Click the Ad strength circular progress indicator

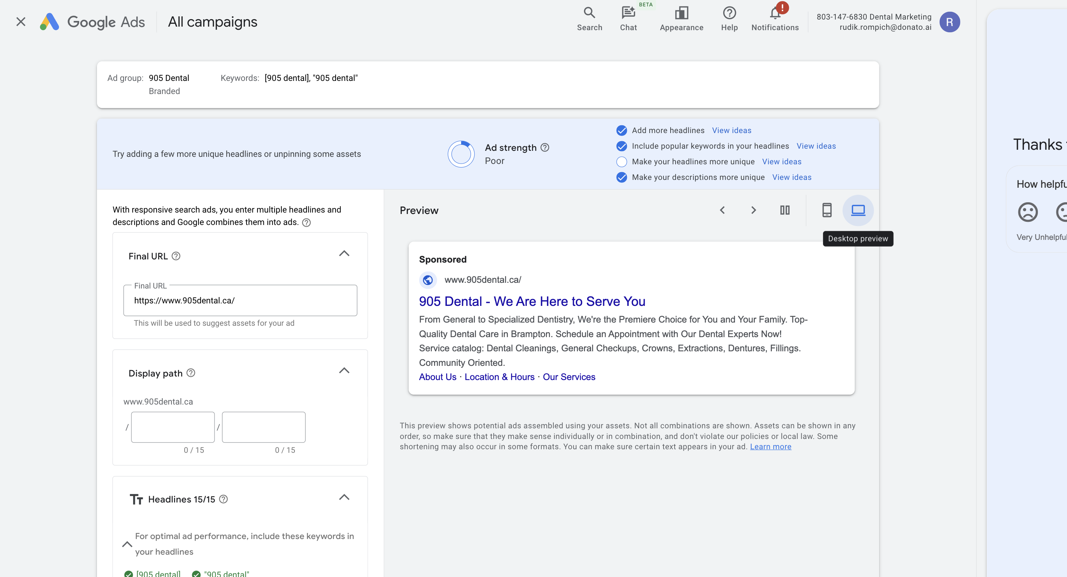(x=461, y=154)
